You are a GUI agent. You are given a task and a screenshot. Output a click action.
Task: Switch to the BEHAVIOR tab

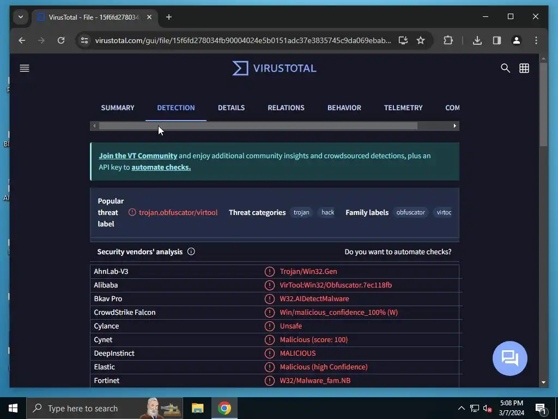344,107
